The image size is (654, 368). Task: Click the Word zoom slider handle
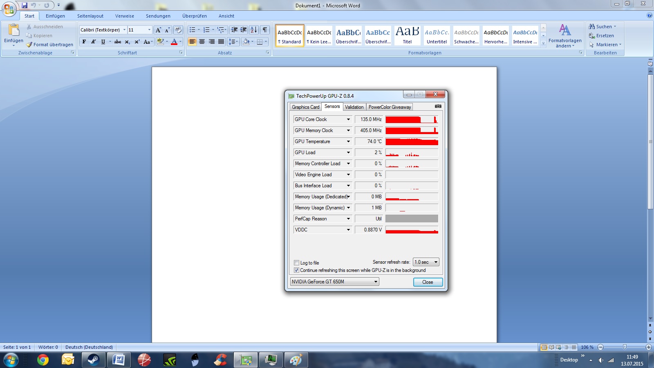tap(625, 347)
